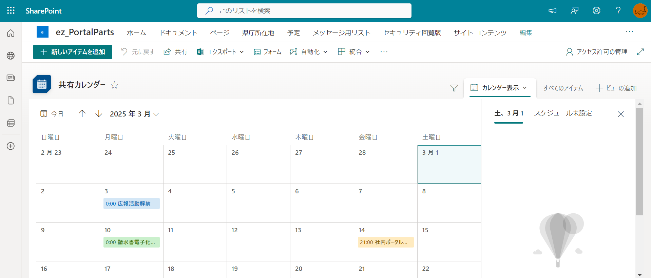Jump to today with 今日 button
The width and height of the screenshot is (651, 278).
coord(52,114)
